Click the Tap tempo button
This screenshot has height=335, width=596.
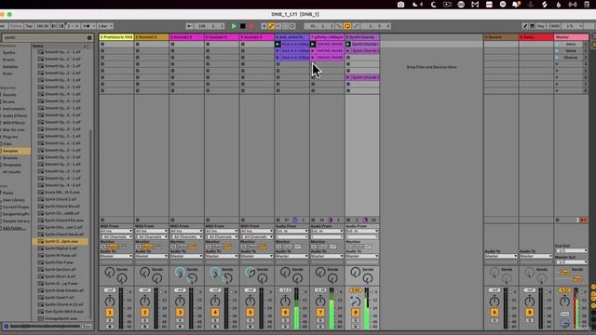click(29, 26)
